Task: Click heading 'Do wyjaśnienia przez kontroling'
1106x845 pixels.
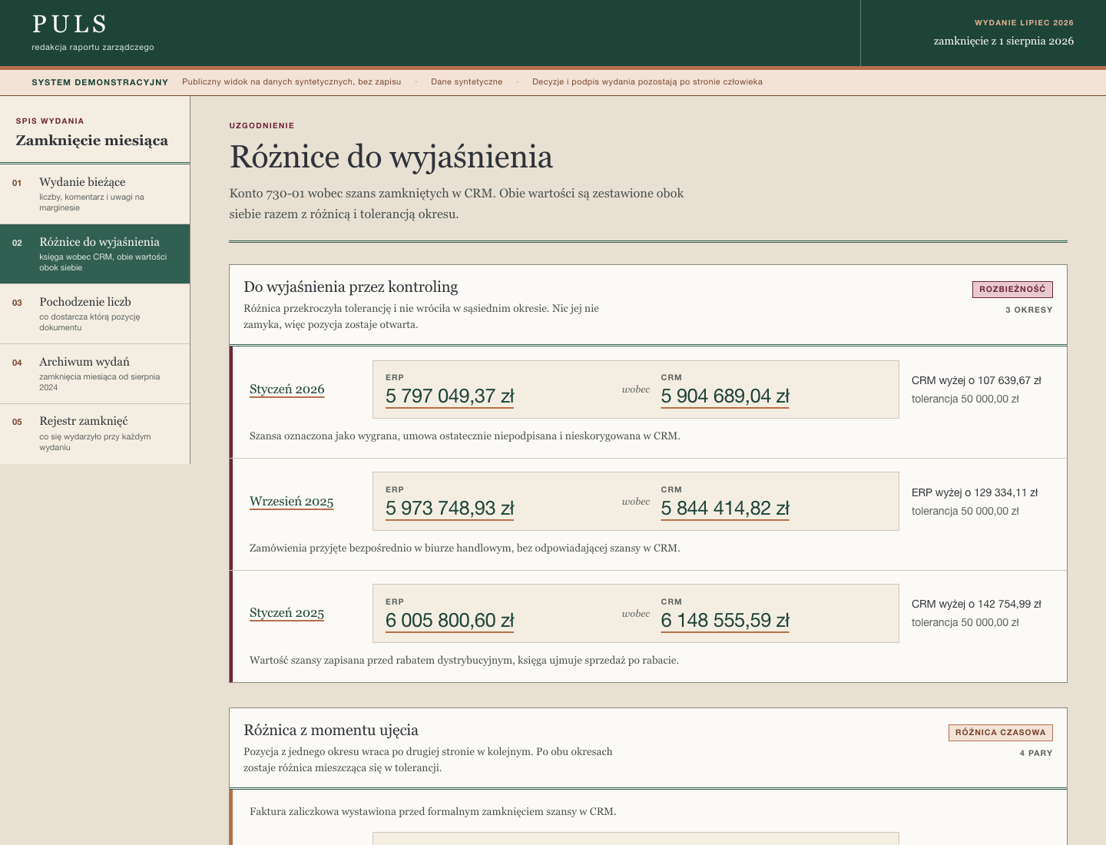Action: (351, 287)
